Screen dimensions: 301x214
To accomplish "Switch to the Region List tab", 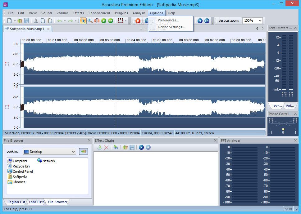I will click(x=16, y=202).
